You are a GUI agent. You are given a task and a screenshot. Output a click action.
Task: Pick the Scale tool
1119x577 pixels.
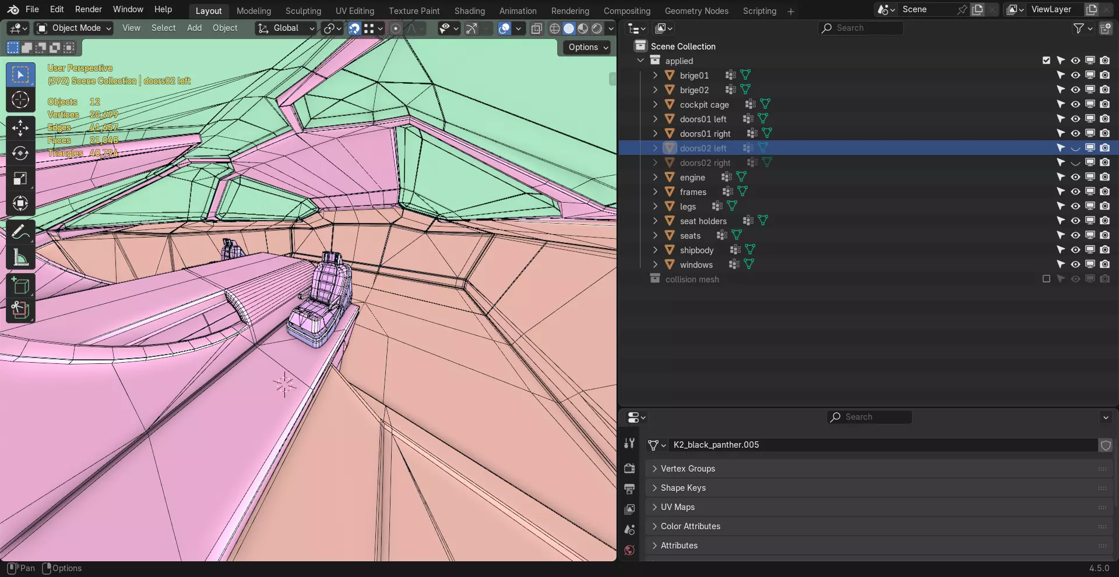click(x=20, y=178)
